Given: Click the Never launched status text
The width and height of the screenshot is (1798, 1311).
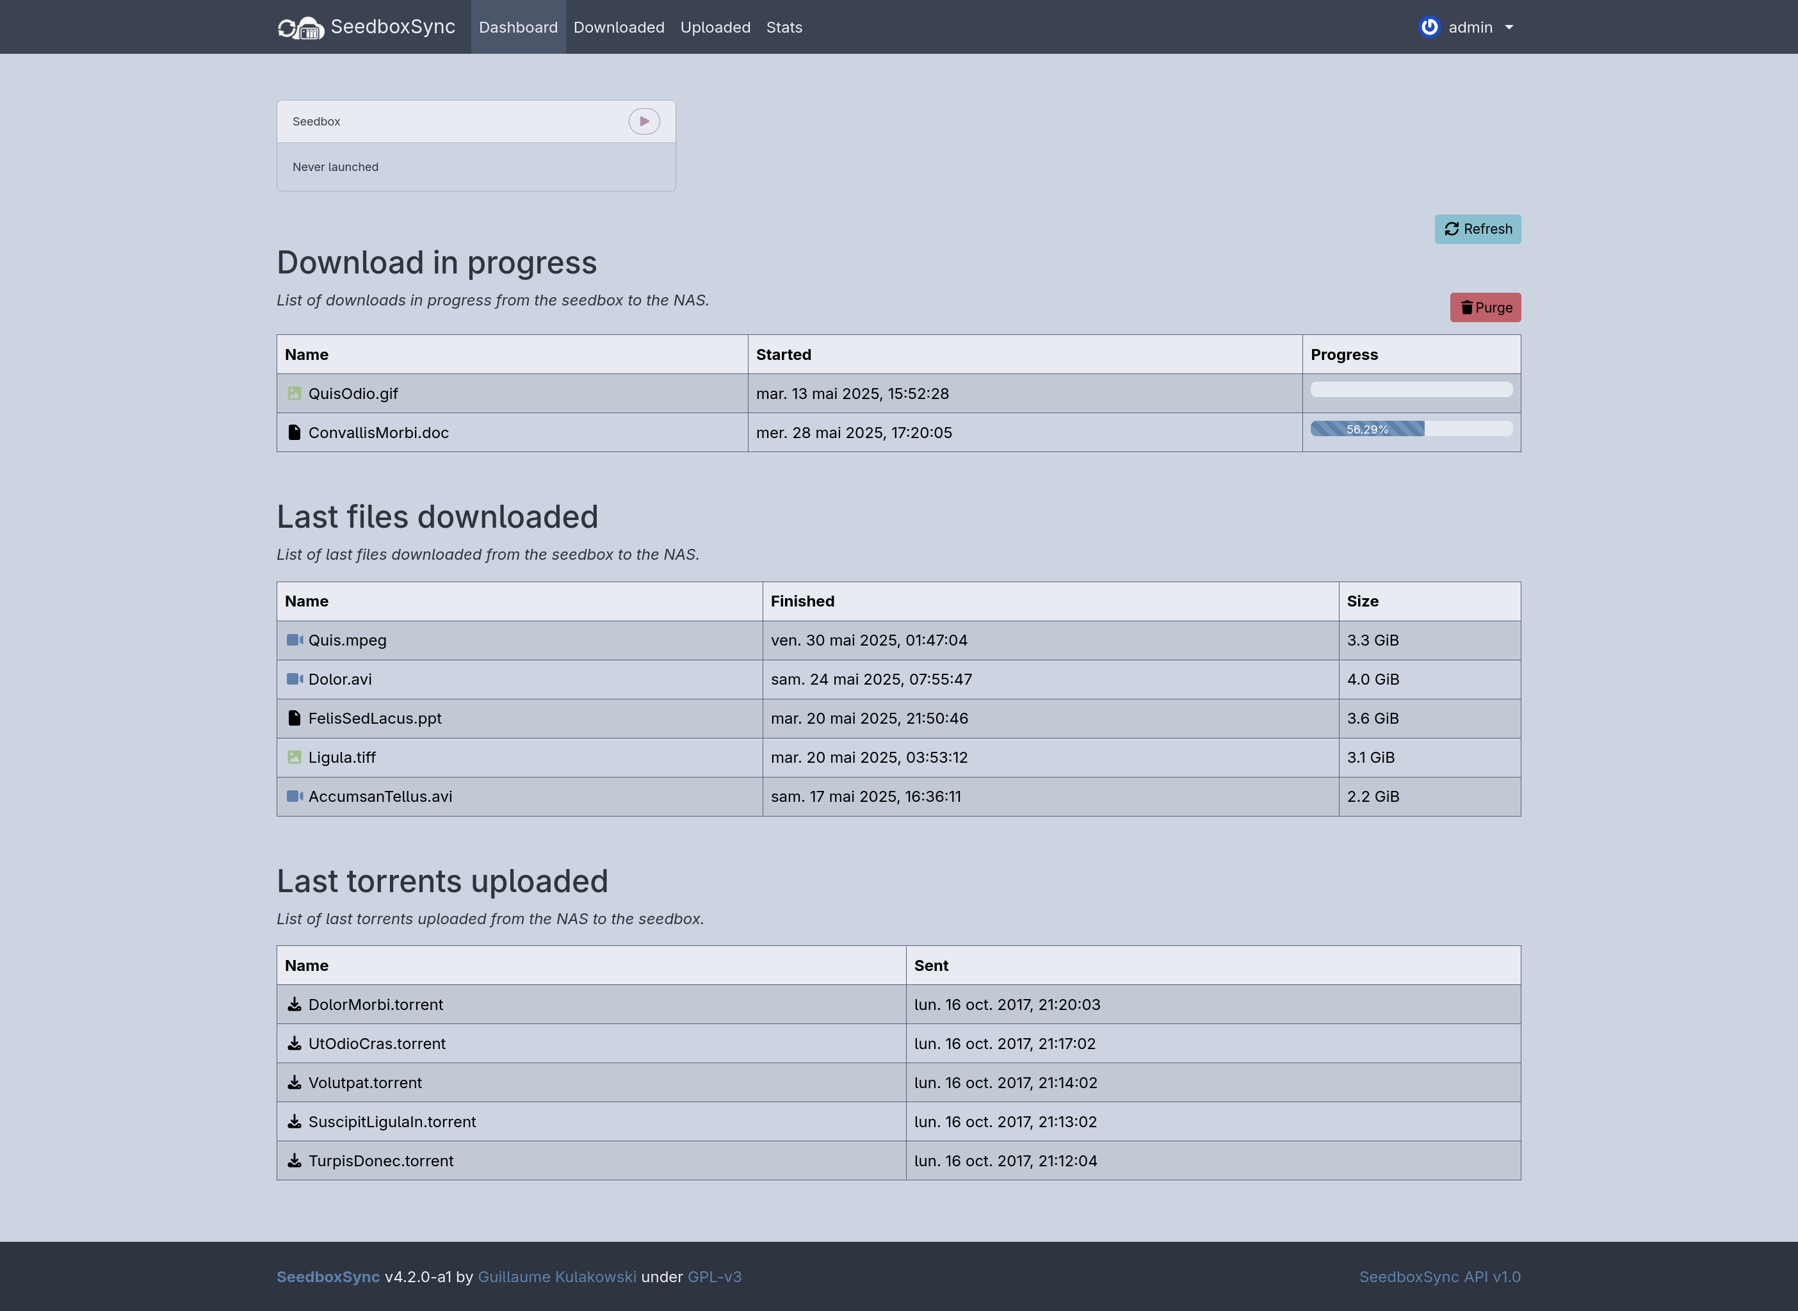Looking at the screenshot, I should click(x=335, y=167).
